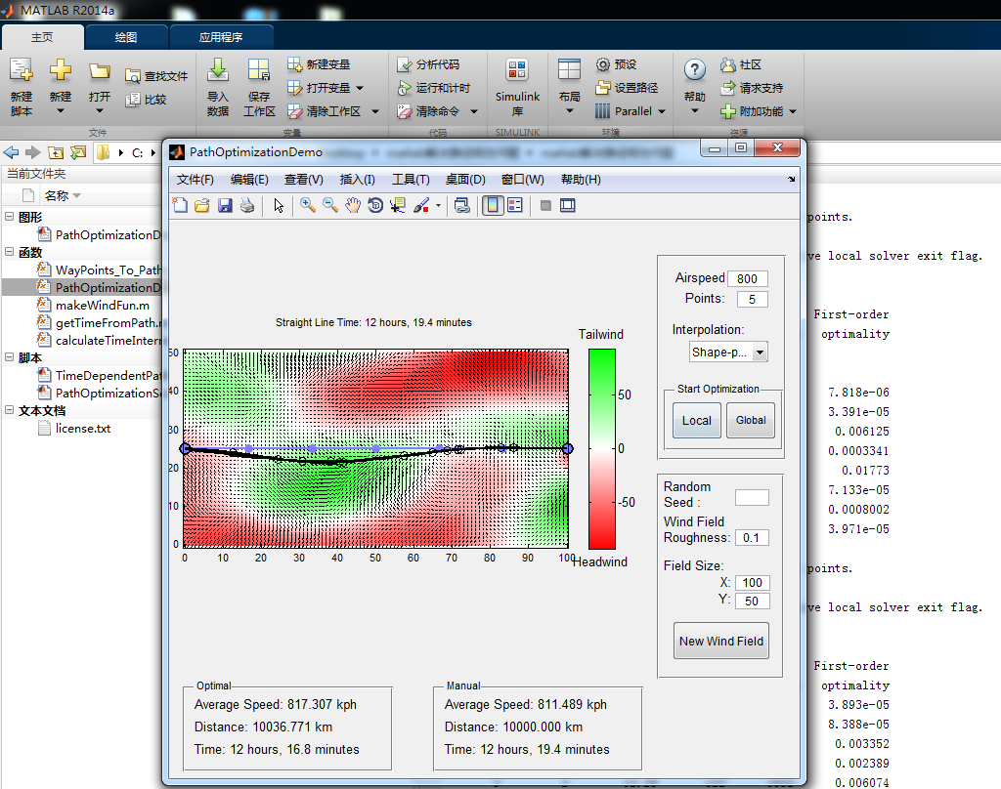Screen dimensions: 1001x789
Task: Open the Parallel dropdown menu
Action: [x=662, y=111]
